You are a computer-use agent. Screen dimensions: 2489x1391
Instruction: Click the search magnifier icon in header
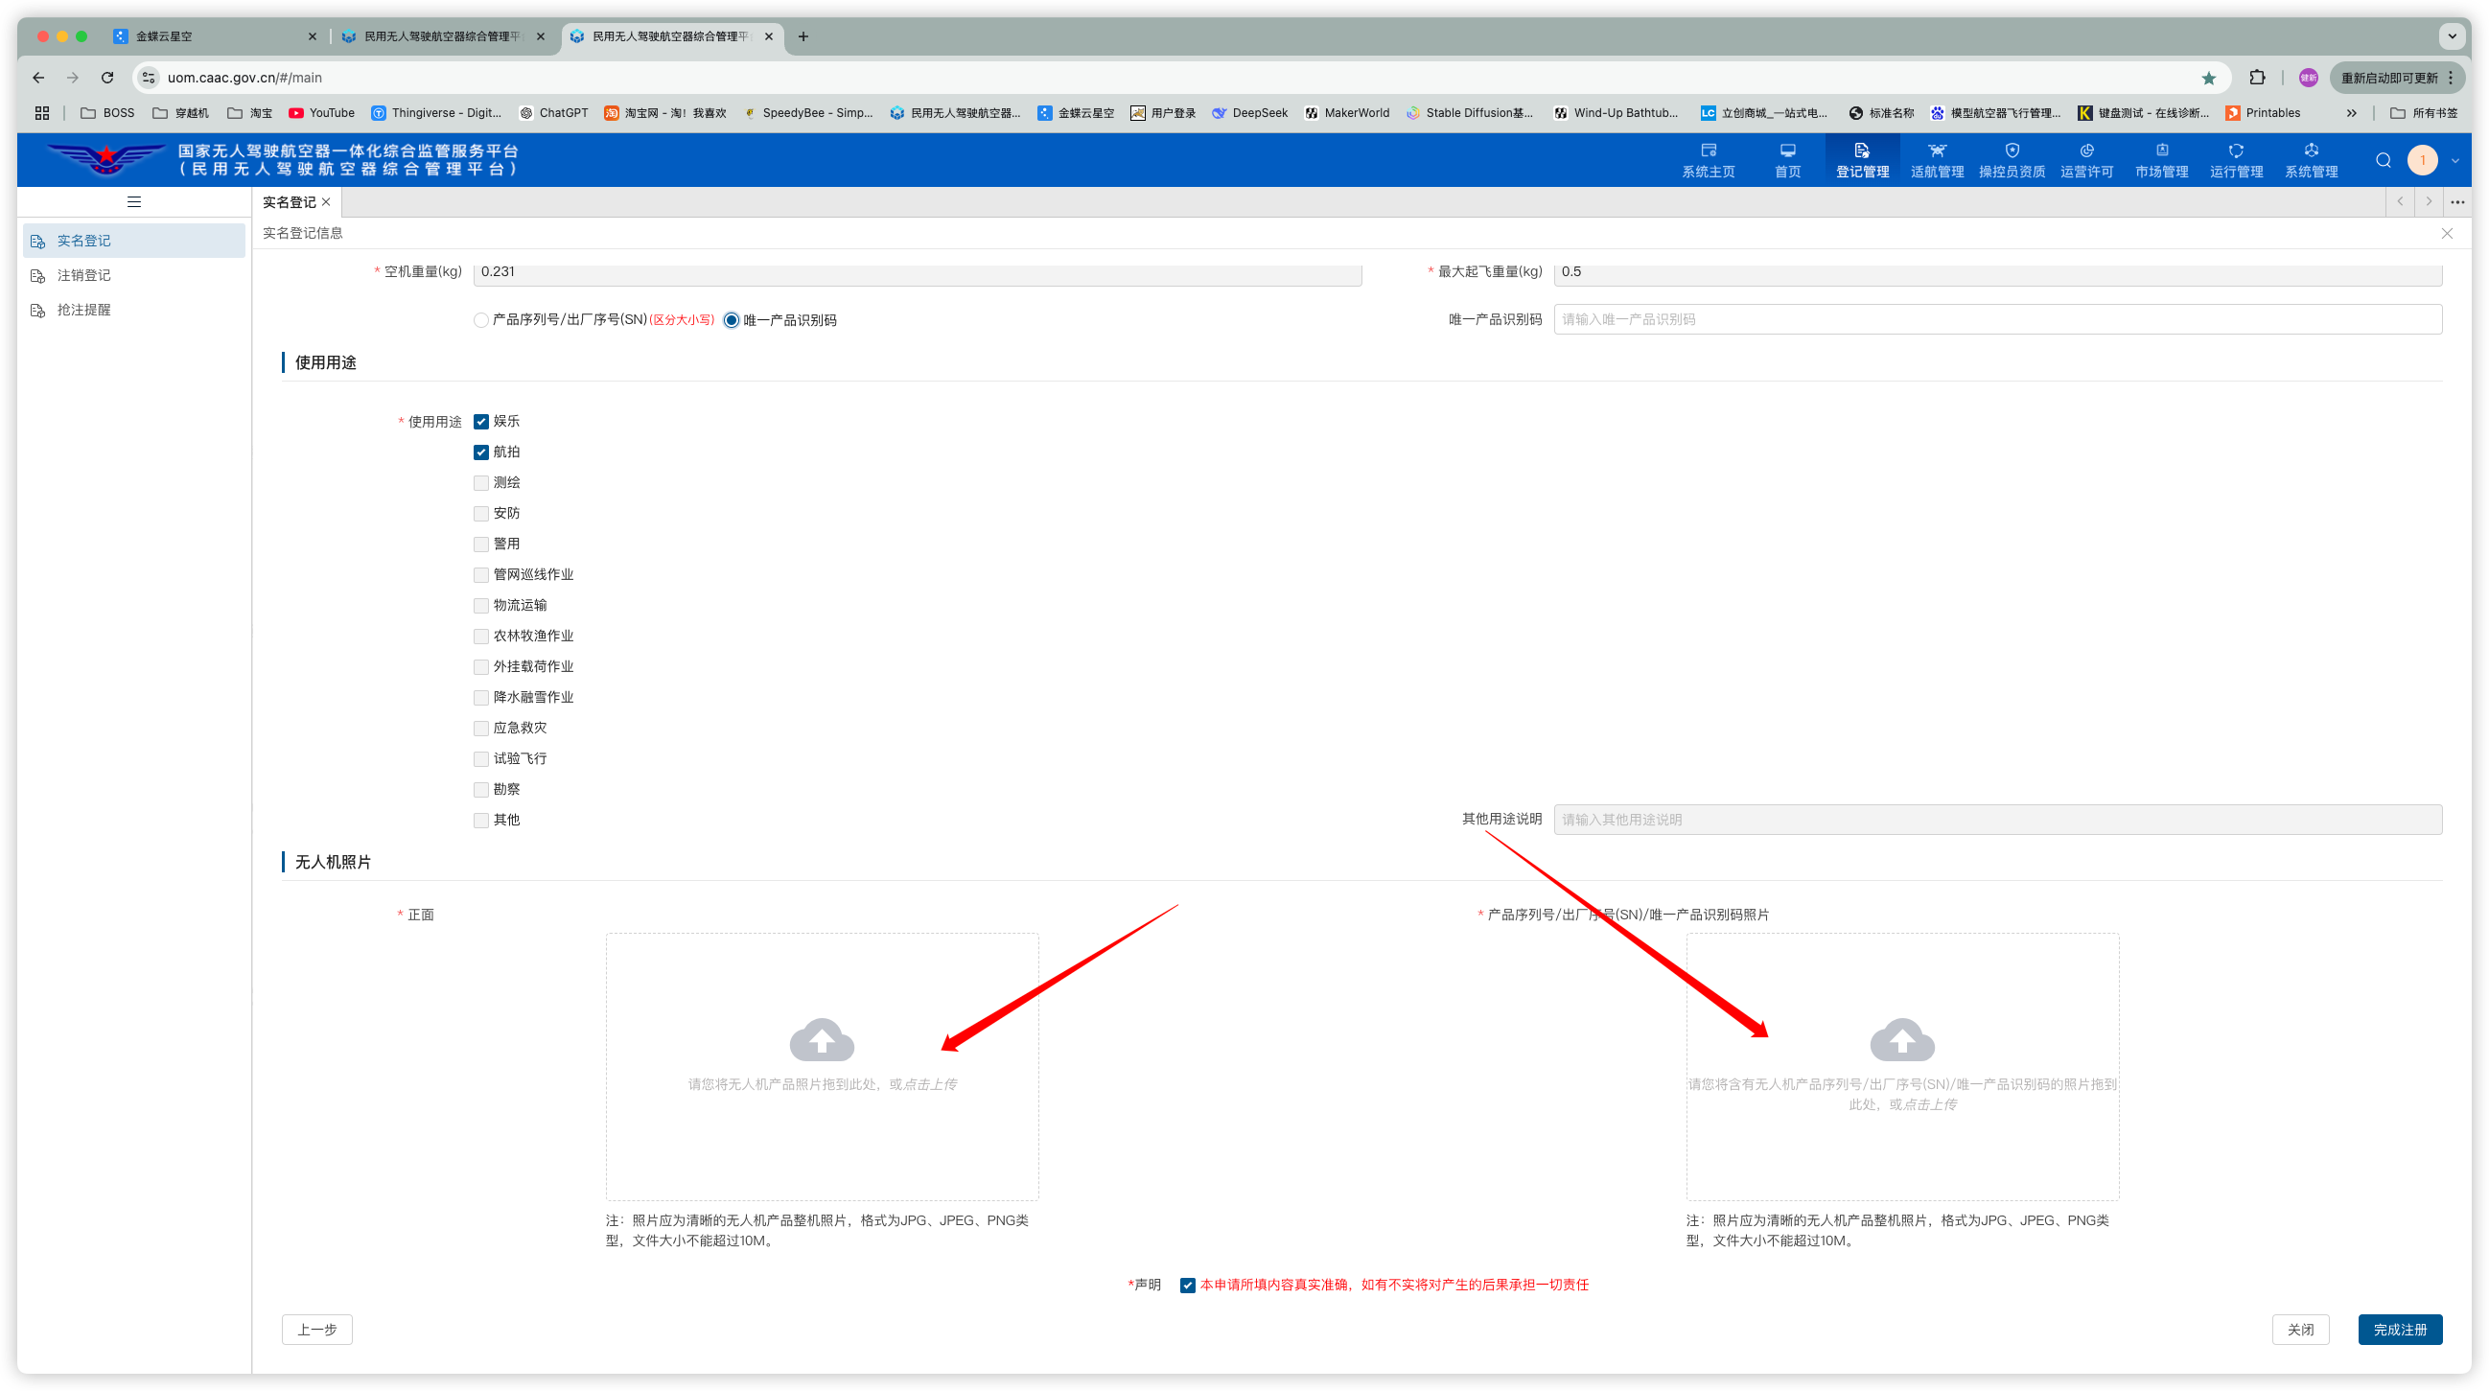pyautogui.click(x=2384, y=160)
